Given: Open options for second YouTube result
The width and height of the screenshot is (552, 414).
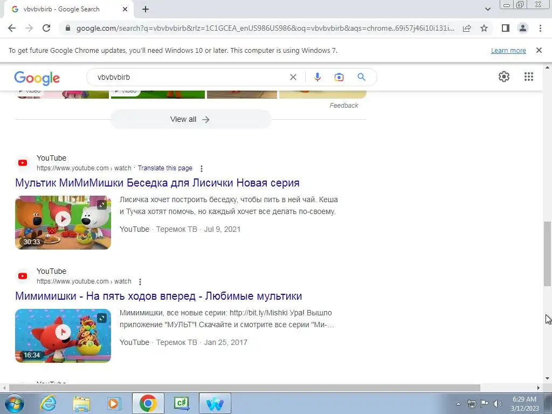Looking at the screenshot, I should tap(140, 281).
